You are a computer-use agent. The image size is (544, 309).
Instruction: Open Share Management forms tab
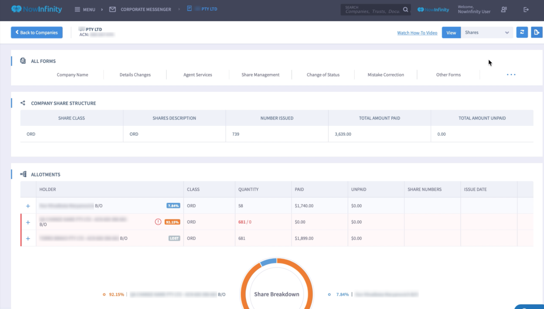[x=260, y=75]
